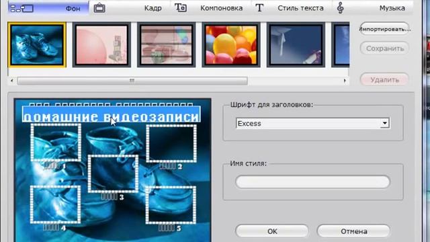Click the Excess font combo box
Viewport: 430px width, 242px height.
click(x=312, y=123)
